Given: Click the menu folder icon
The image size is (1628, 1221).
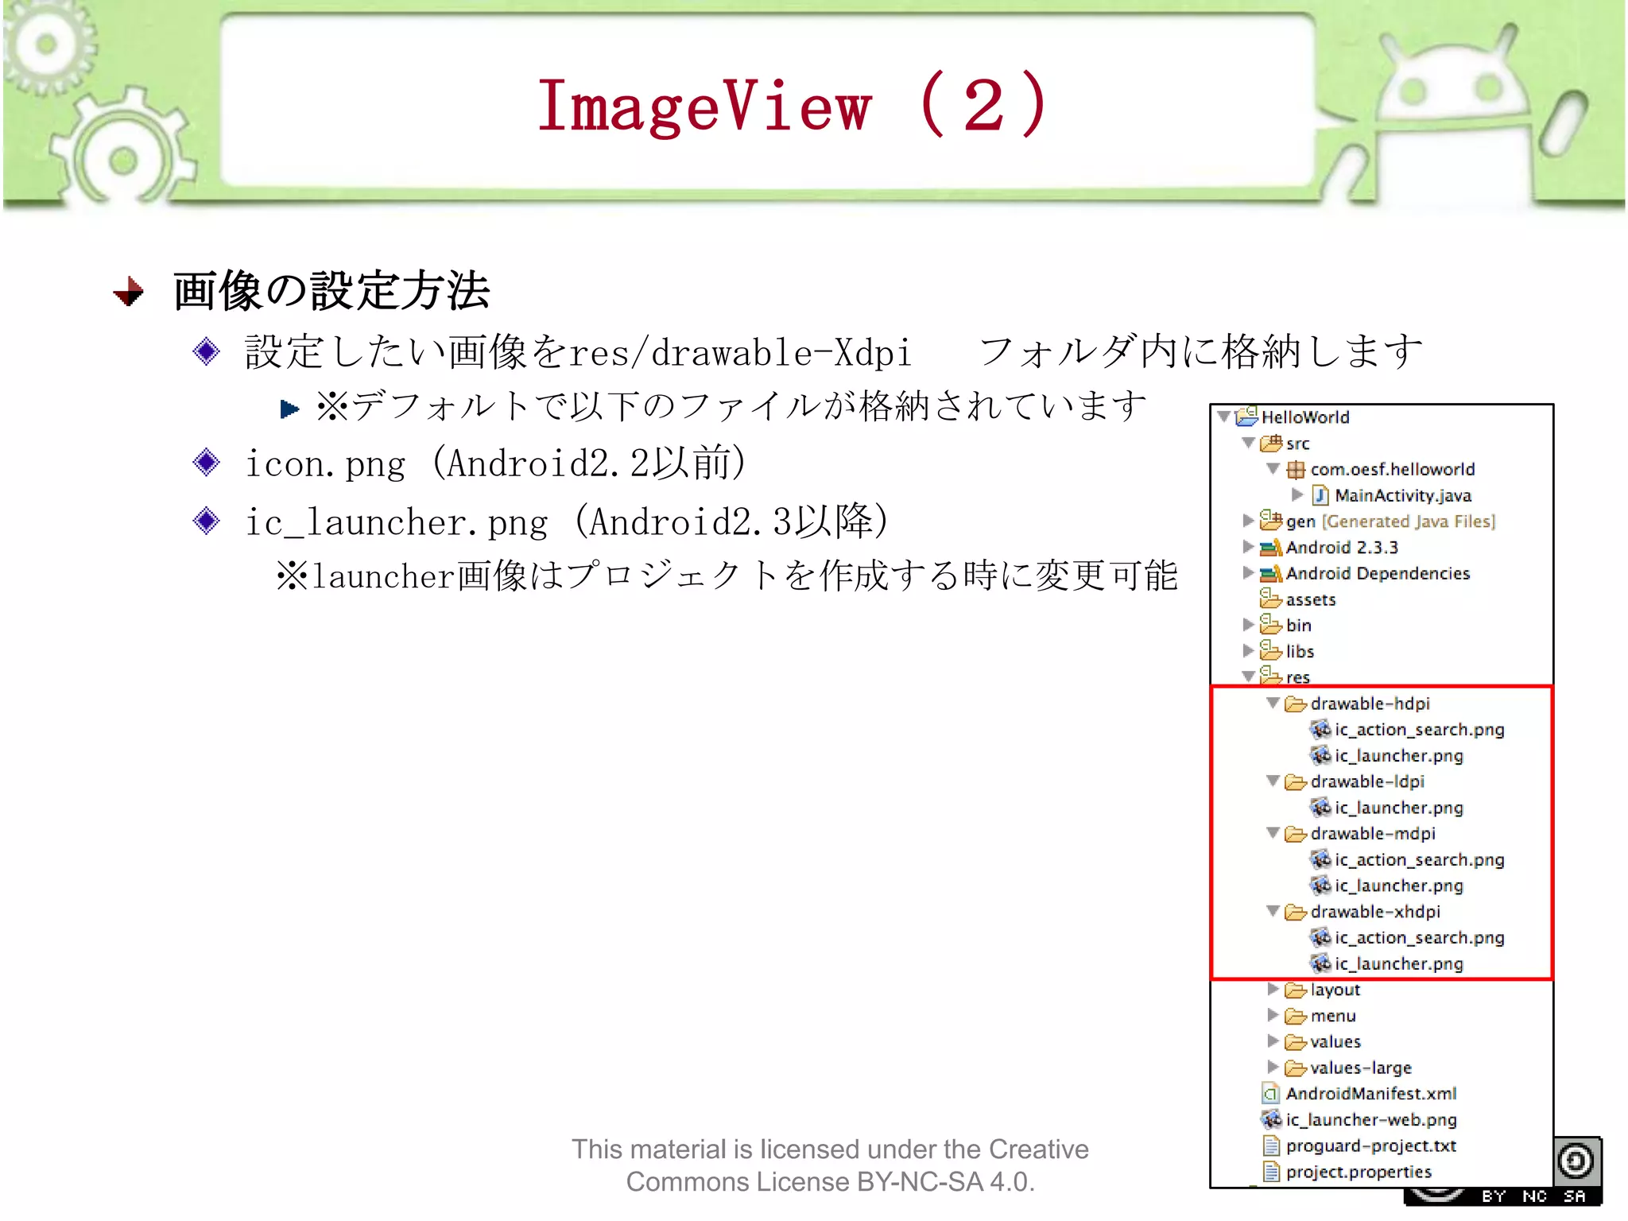Looking at the screenshot, I should pos(1296,1016).
